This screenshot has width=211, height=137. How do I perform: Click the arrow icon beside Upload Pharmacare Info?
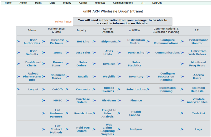tap(18, 77)
